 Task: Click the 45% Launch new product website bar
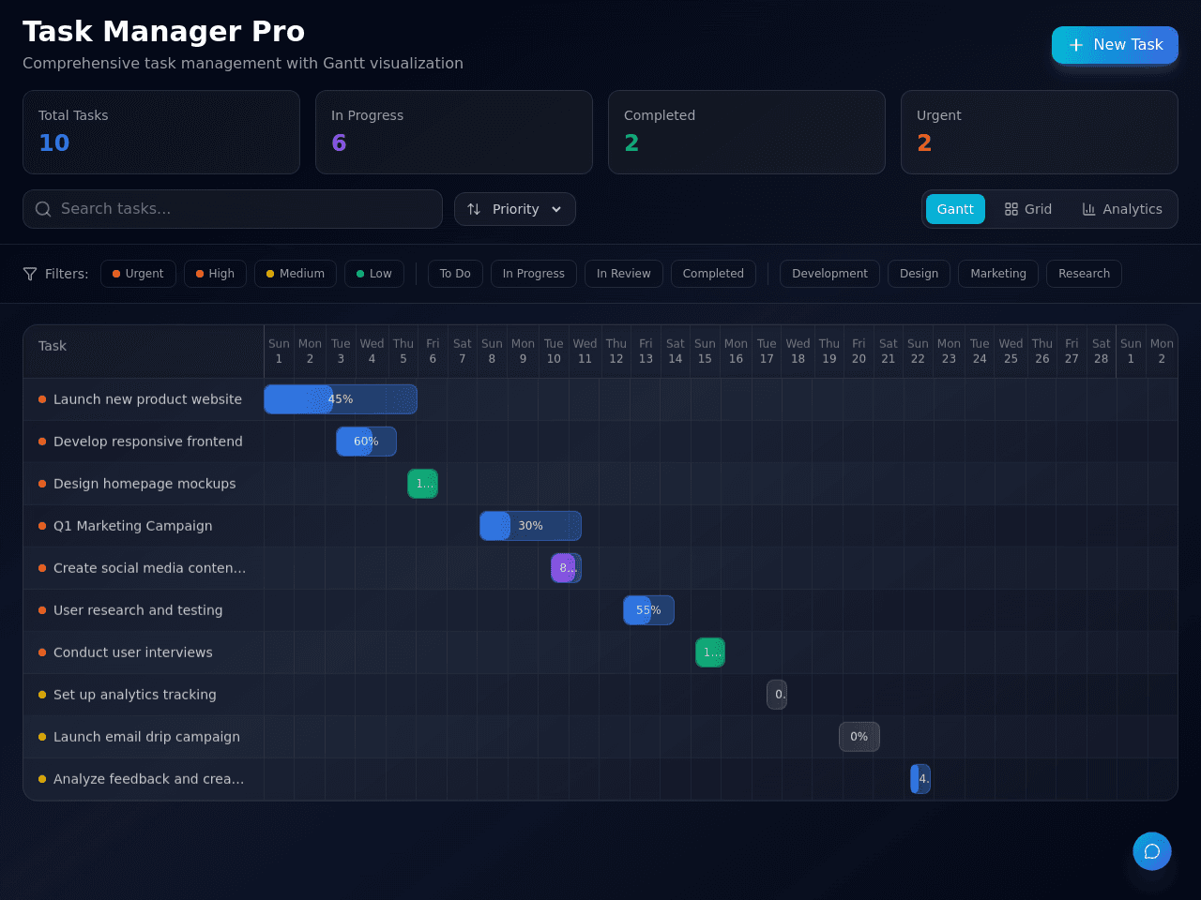click(x=341, y=399)
